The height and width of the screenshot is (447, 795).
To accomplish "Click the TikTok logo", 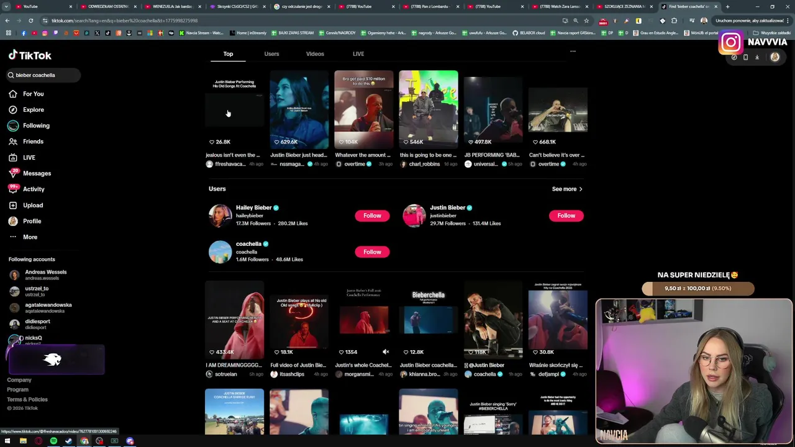I will click(30, 55).
